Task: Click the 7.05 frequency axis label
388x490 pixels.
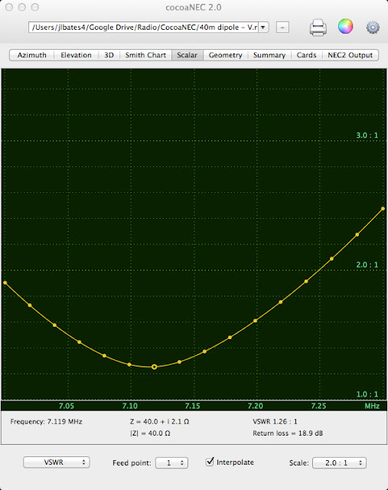Action: [x=67, y=406]
